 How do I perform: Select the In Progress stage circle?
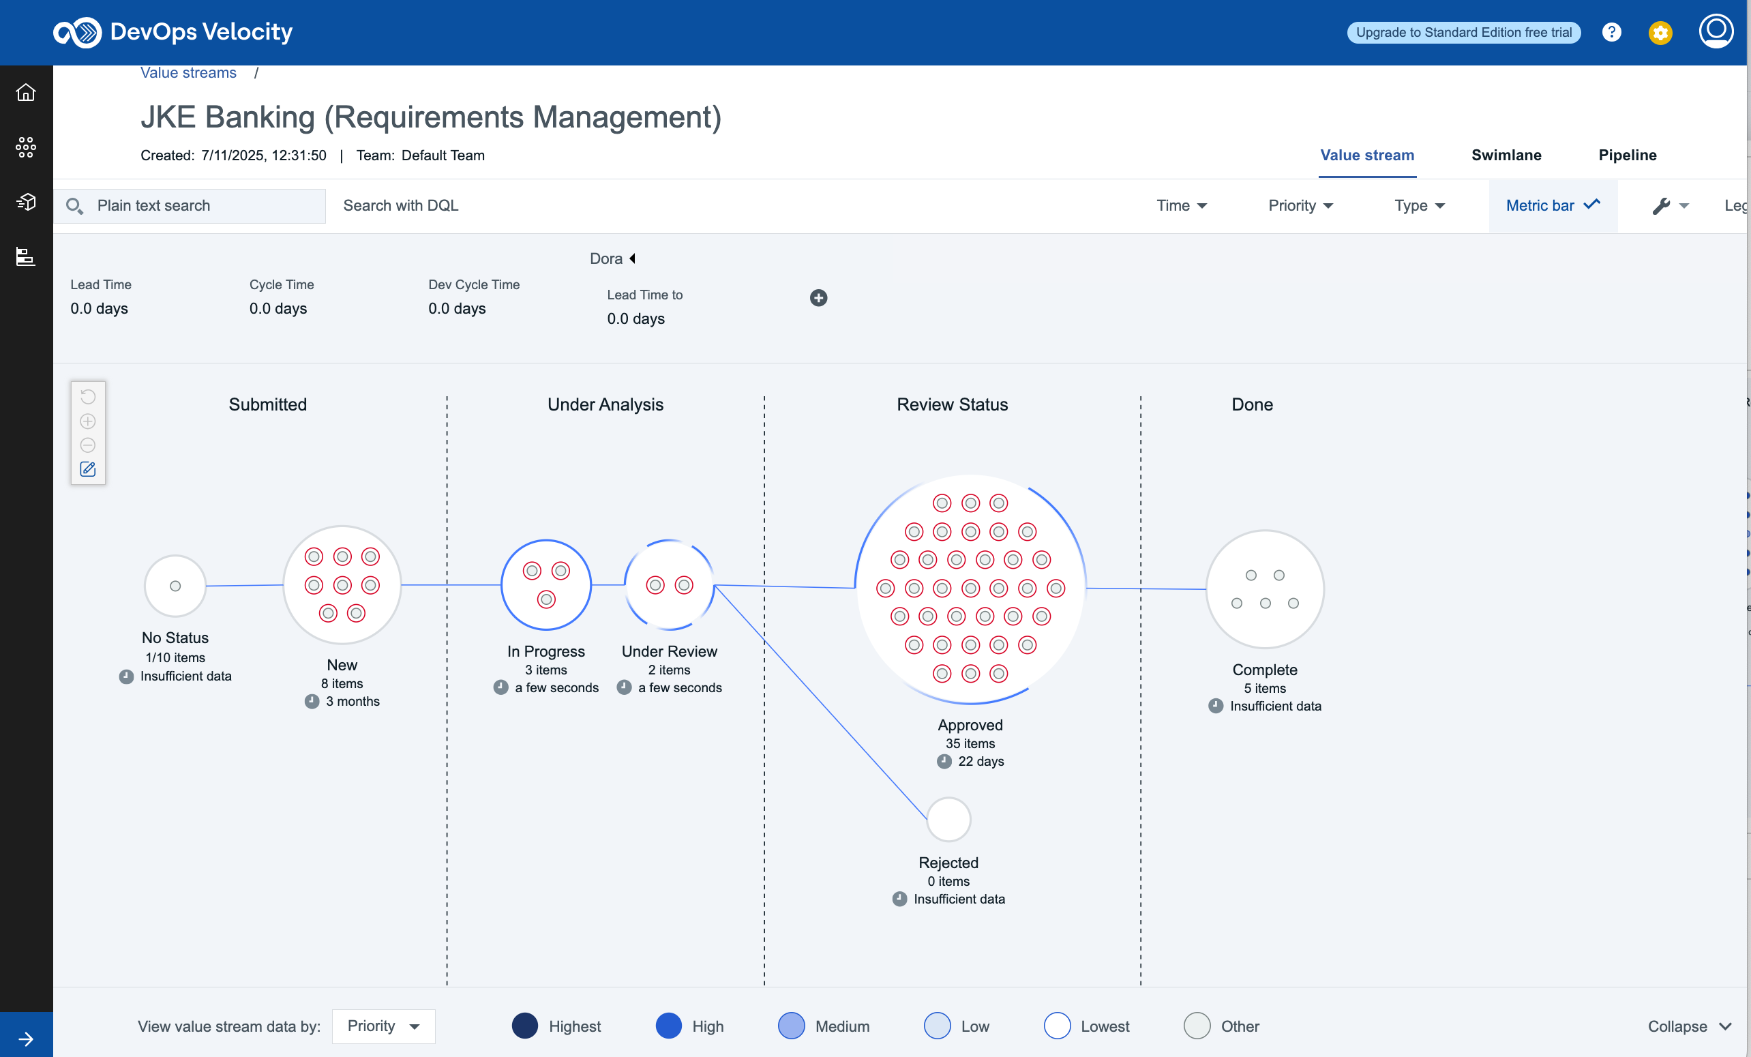[x=545, y=585]
